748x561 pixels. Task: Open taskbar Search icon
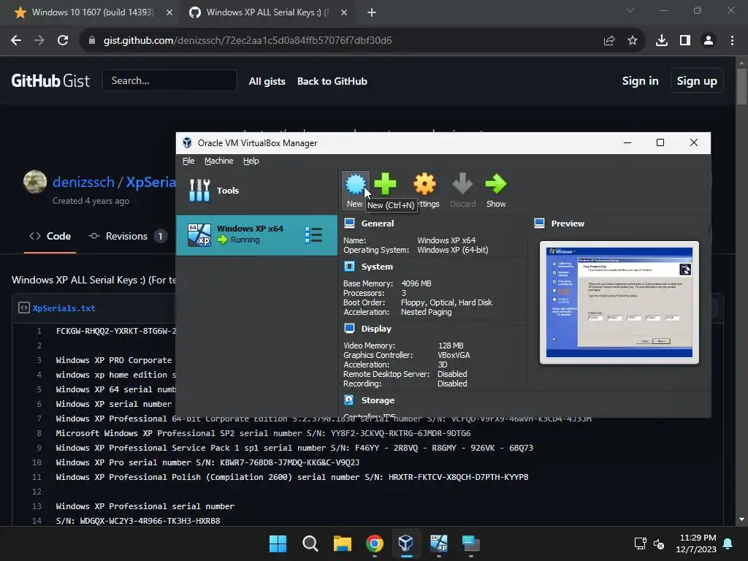[310, 543]
